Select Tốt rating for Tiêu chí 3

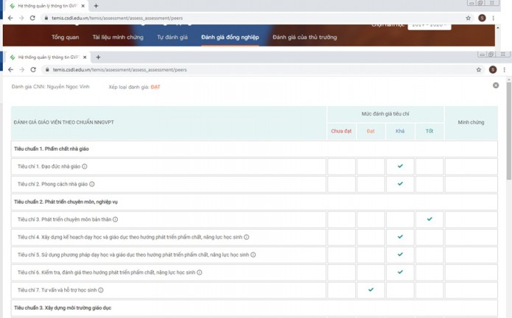click(x=429, y=219)
